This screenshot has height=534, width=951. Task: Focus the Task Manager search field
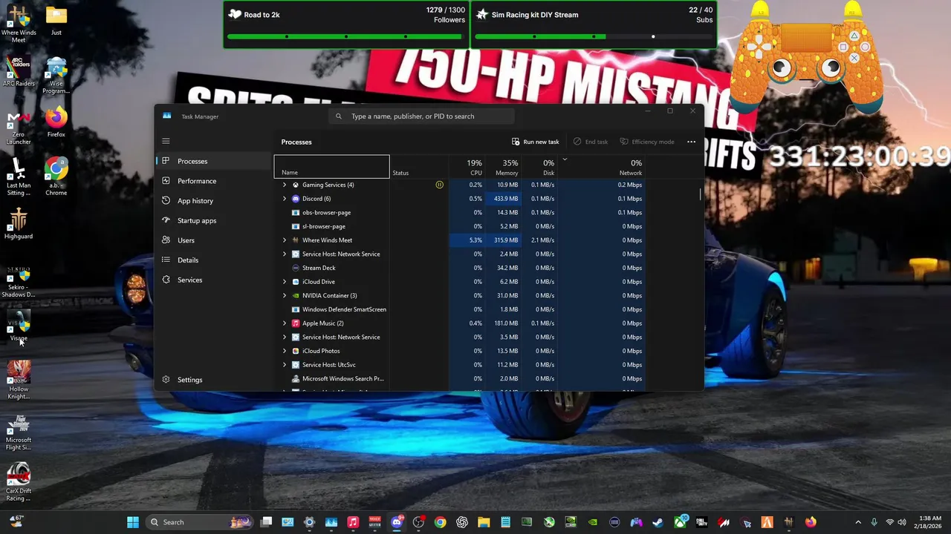coord(422,116)
